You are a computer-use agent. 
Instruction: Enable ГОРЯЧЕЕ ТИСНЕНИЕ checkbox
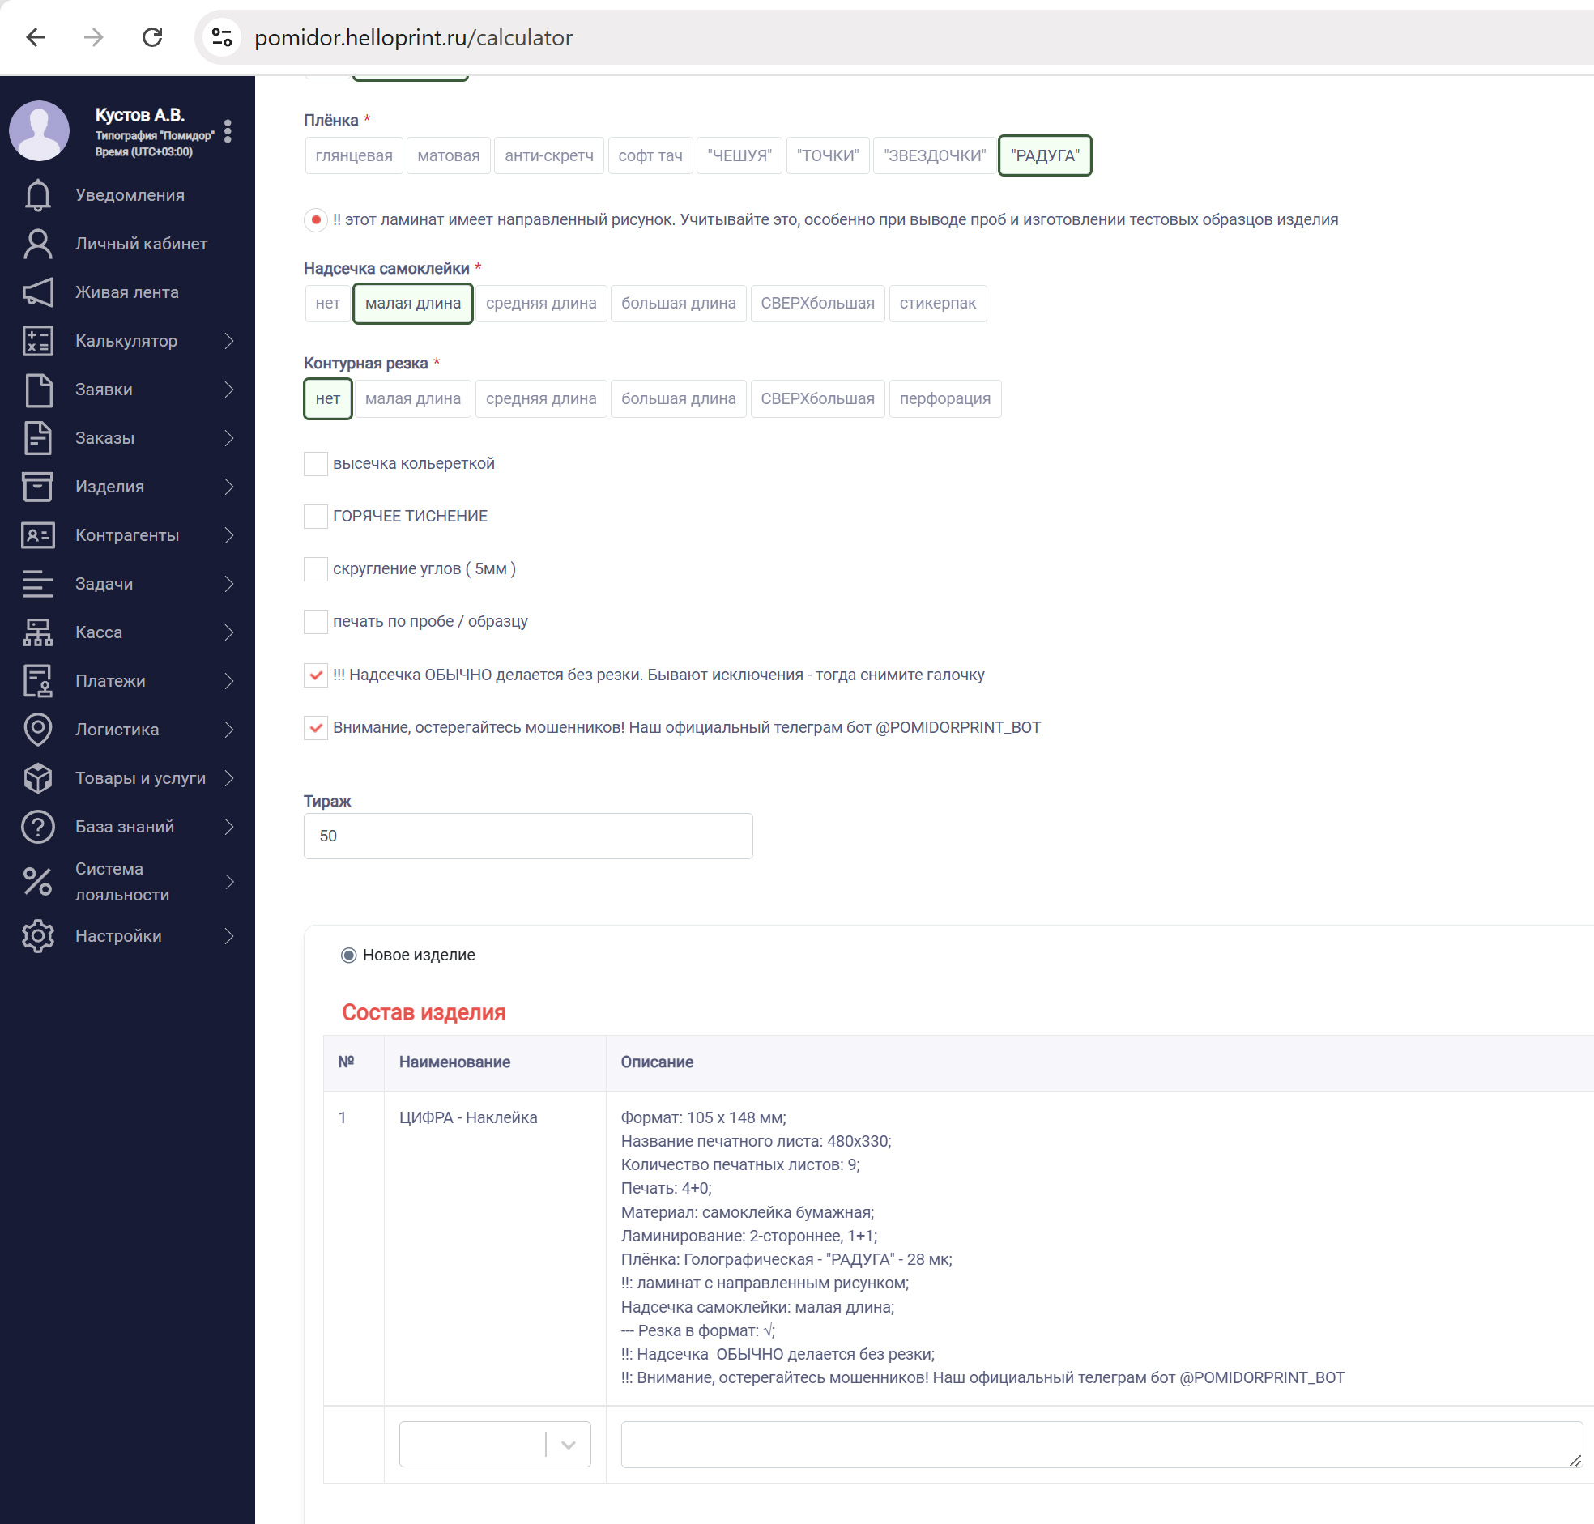pyautogui.click(x=315, y=516)
